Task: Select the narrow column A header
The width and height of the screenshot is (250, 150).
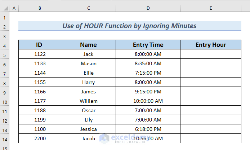Action: pyautogui.click(x=14, y=8)
